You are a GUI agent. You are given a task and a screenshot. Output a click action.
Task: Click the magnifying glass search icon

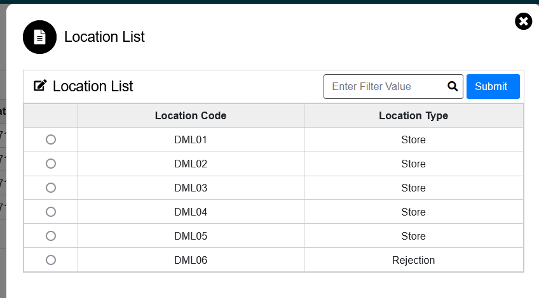[x=453, y=86]
